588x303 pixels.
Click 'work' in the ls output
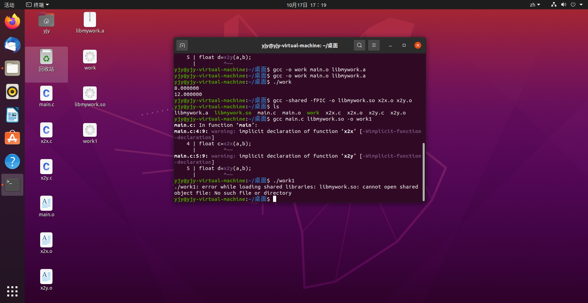point(313,113)
